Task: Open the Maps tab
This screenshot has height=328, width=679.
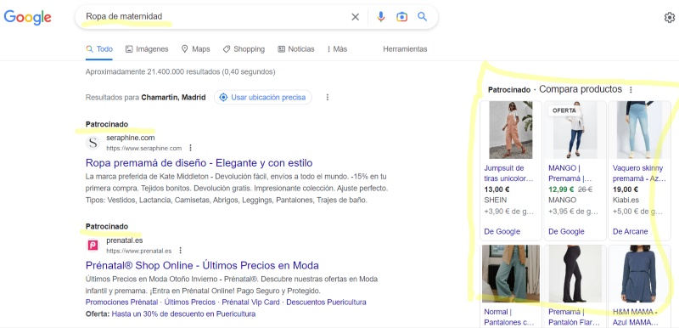Action: point(195,49)
